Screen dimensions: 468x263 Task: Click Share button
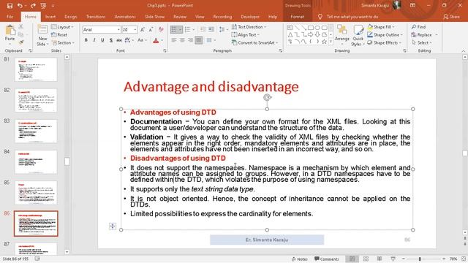[451, 17]
